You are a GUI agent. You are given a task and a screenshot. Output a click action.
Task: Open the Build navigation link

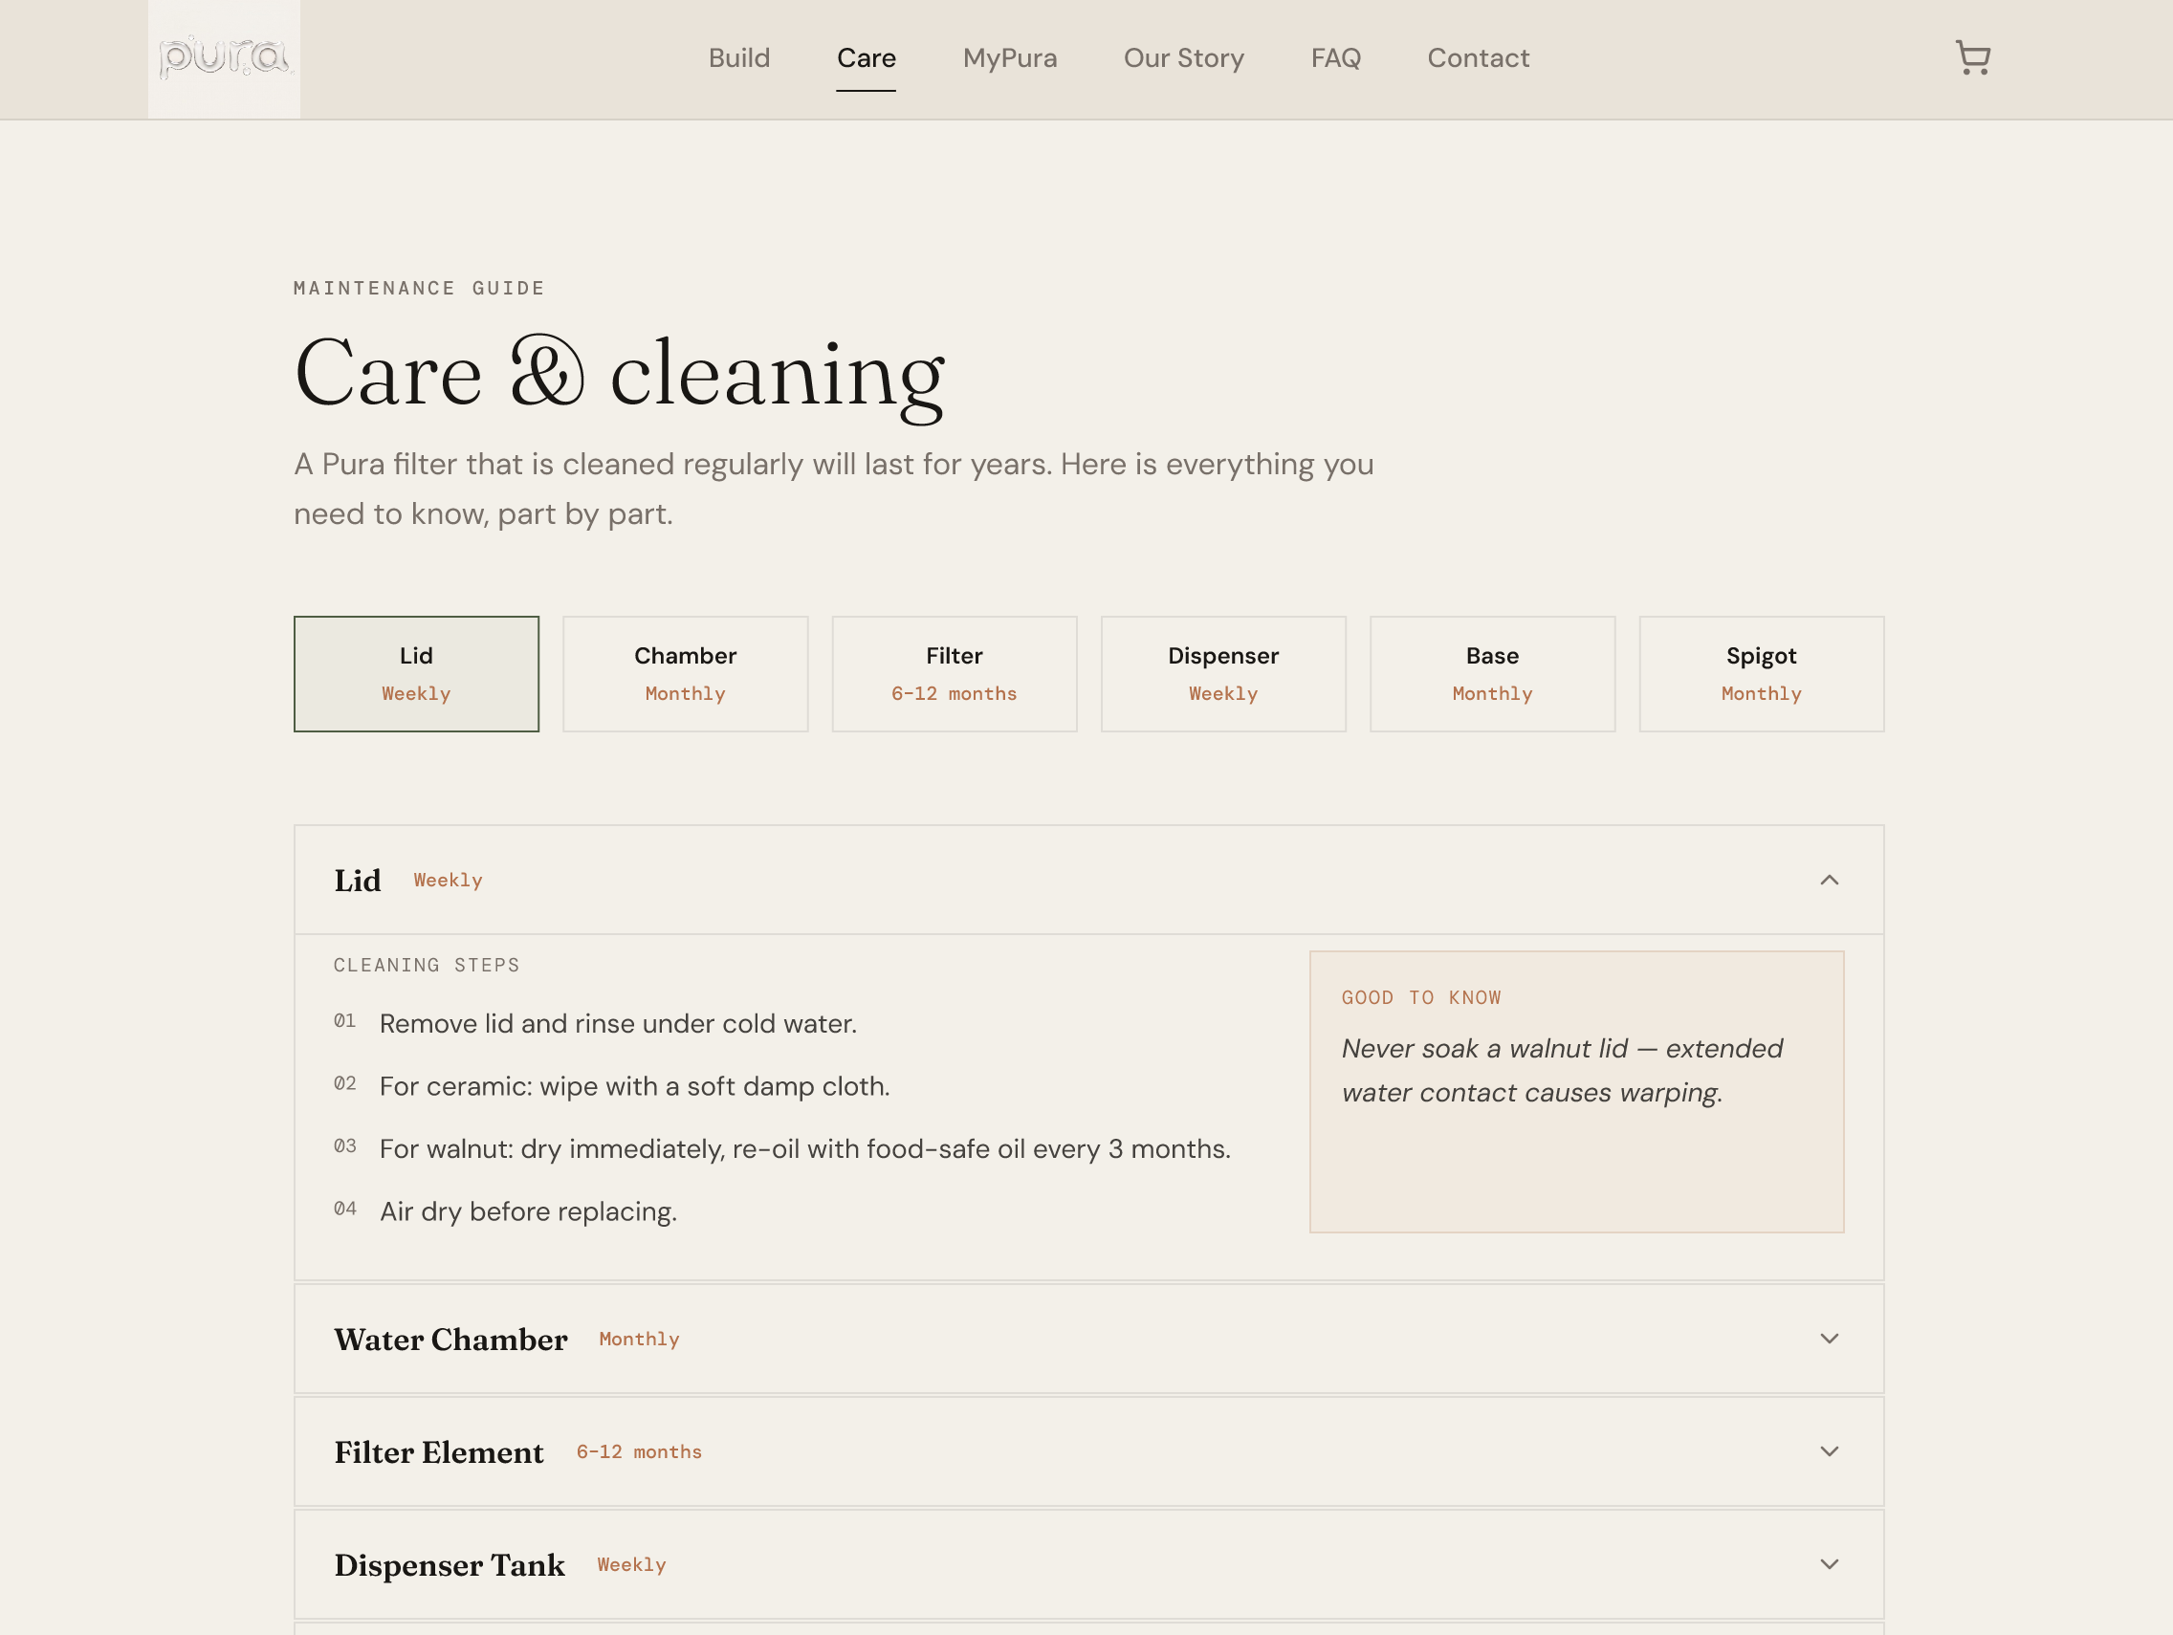click(738, 58)
